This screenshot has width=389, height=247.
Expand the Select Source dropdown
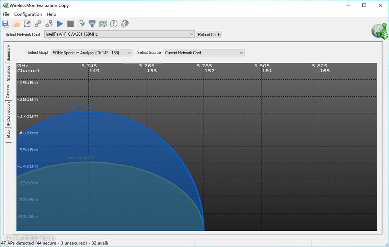coord(241,53)
